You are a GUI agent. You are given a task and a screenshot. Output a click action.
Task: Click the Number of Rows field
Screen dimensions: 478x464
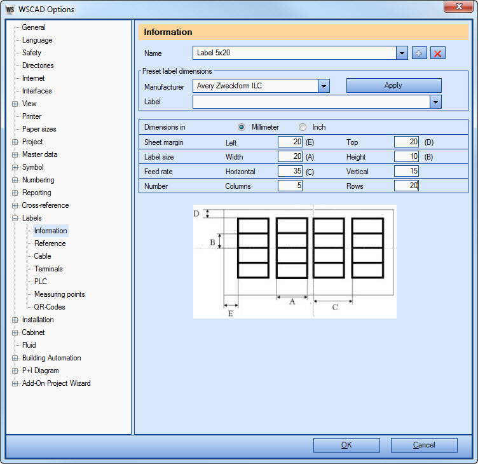tap(406, 186)
